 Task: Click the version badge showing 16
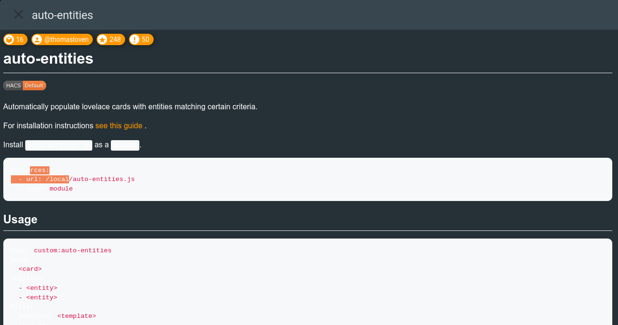pos(15,39)
